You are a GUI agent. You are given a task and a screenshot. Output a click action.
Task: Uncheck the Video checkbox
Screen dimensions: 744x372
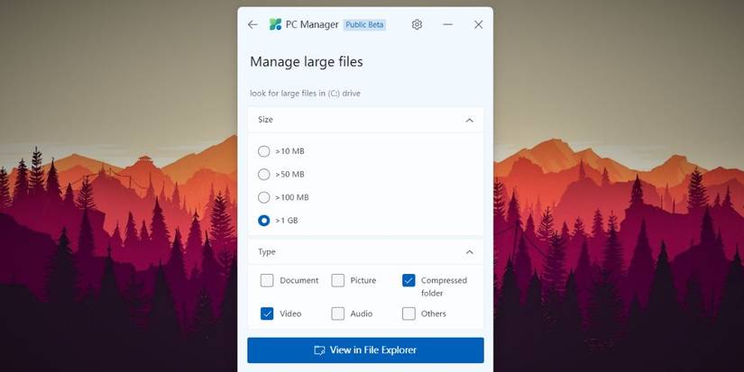tap(267, 313)
